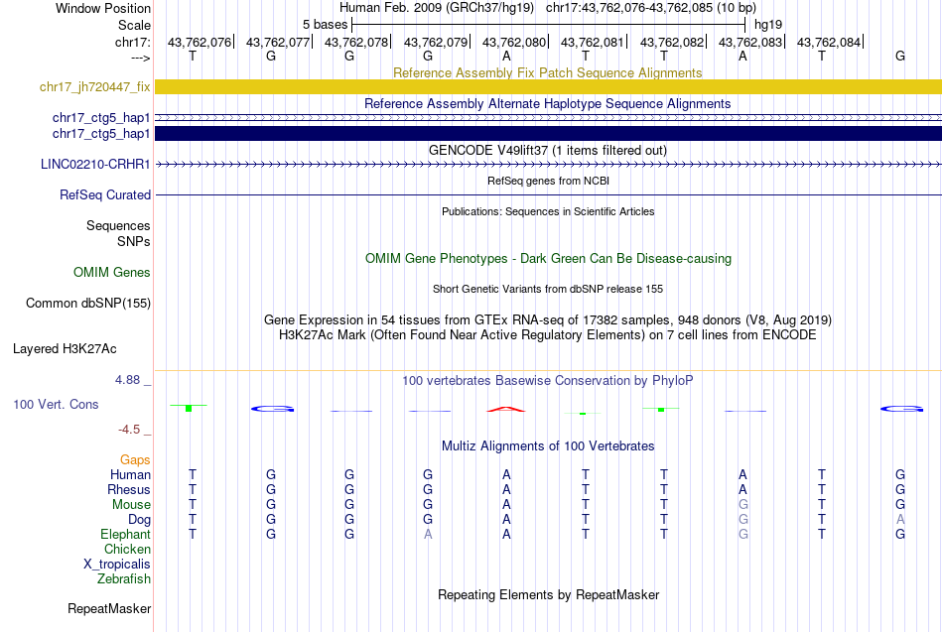The image size is (943, 632).
Task: Select the OMIM Genes track label
Action: coord(112,273)
